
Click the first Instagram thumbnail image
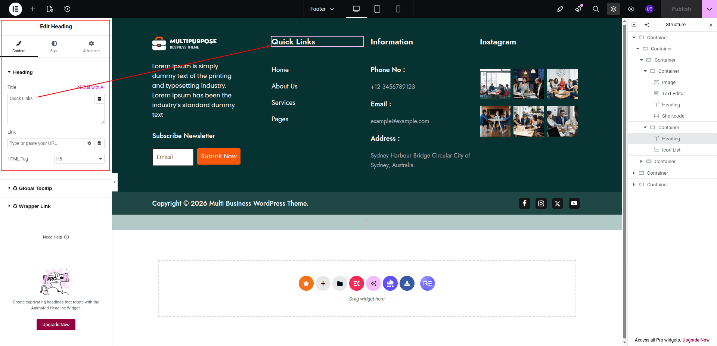tap(495, 84)
